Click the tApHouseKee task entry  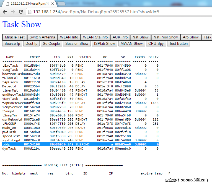click(x=13, y=103)
